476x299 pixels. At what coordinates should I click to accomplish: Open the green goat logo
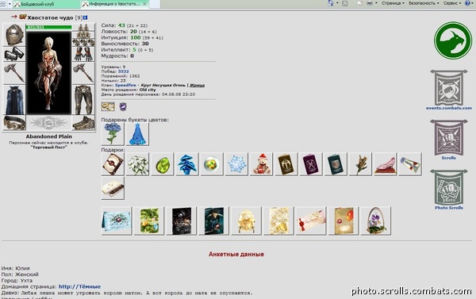[x=453, y=40]
